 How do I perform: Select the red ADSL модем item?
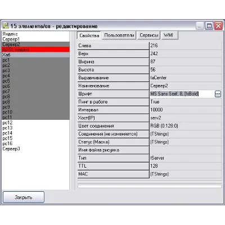[35, 49]
